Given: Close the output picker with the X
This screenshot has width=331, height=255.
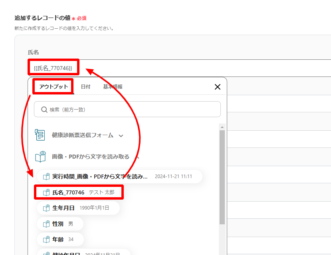Looking at the screenshot, I should coord(218,87).
